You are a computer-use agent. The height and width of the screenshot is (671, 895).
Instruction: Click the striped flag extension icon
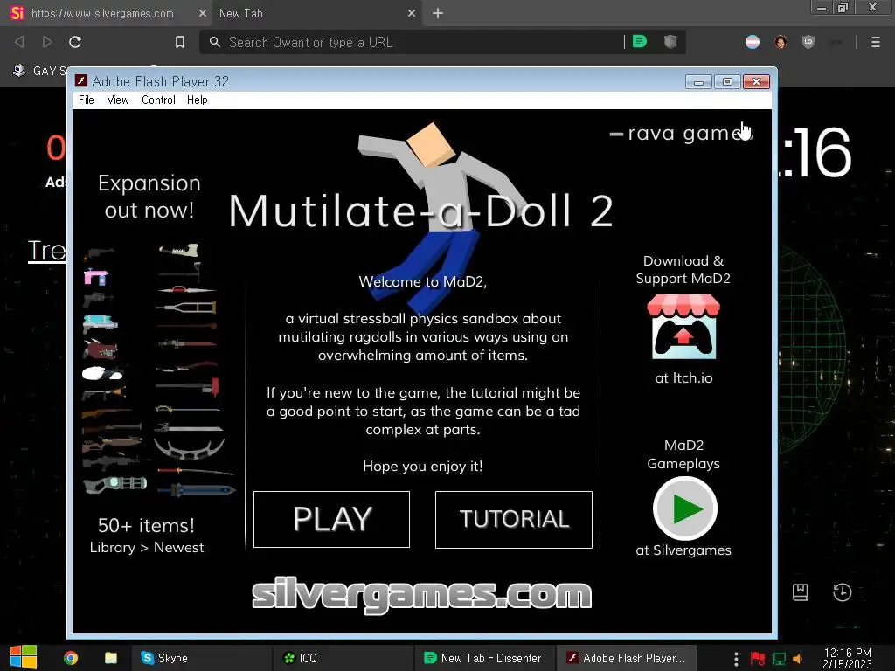pos(753,42)
